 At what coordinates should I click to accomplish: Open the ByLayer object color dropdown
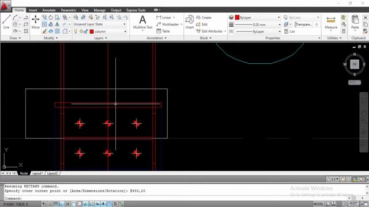(258, 18)
